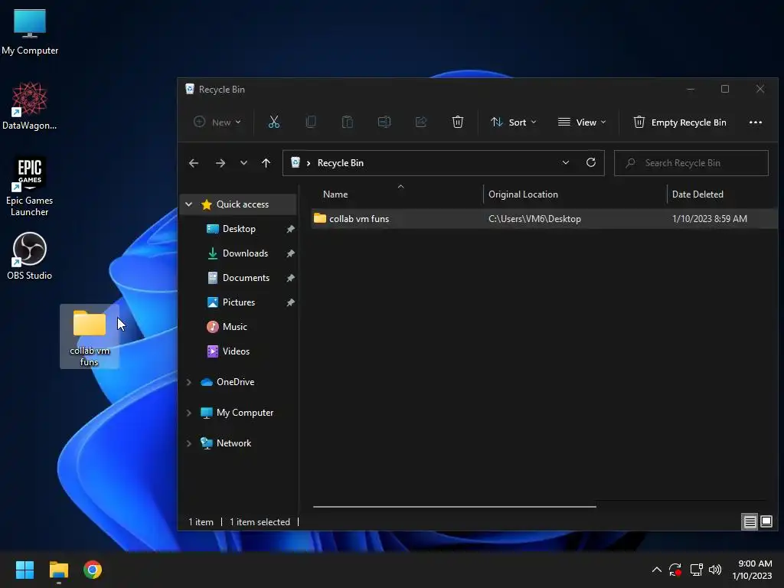The width and height of the screenshot is (784, 588).
Task: Select the collab vm funs row
Action: pos(544,219)
